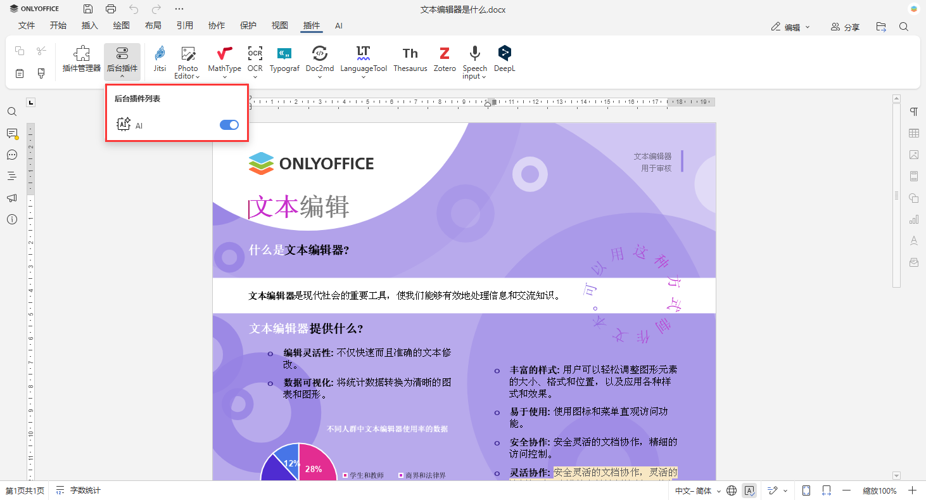Launch the Zotero plugin

click(x=445, y=60)
